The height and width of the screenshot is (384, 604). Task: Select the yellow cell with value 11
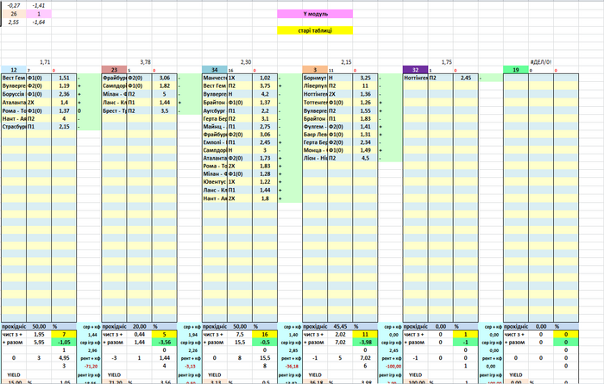[x=365, y=334]
